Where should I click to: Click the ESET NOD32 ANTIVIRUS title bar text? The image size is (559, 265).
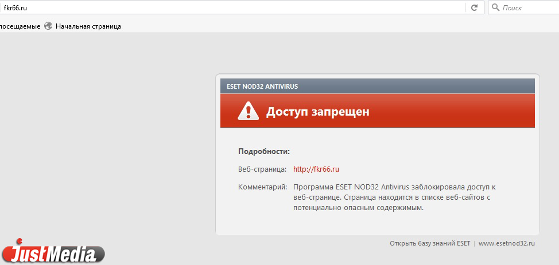[262, 86]
